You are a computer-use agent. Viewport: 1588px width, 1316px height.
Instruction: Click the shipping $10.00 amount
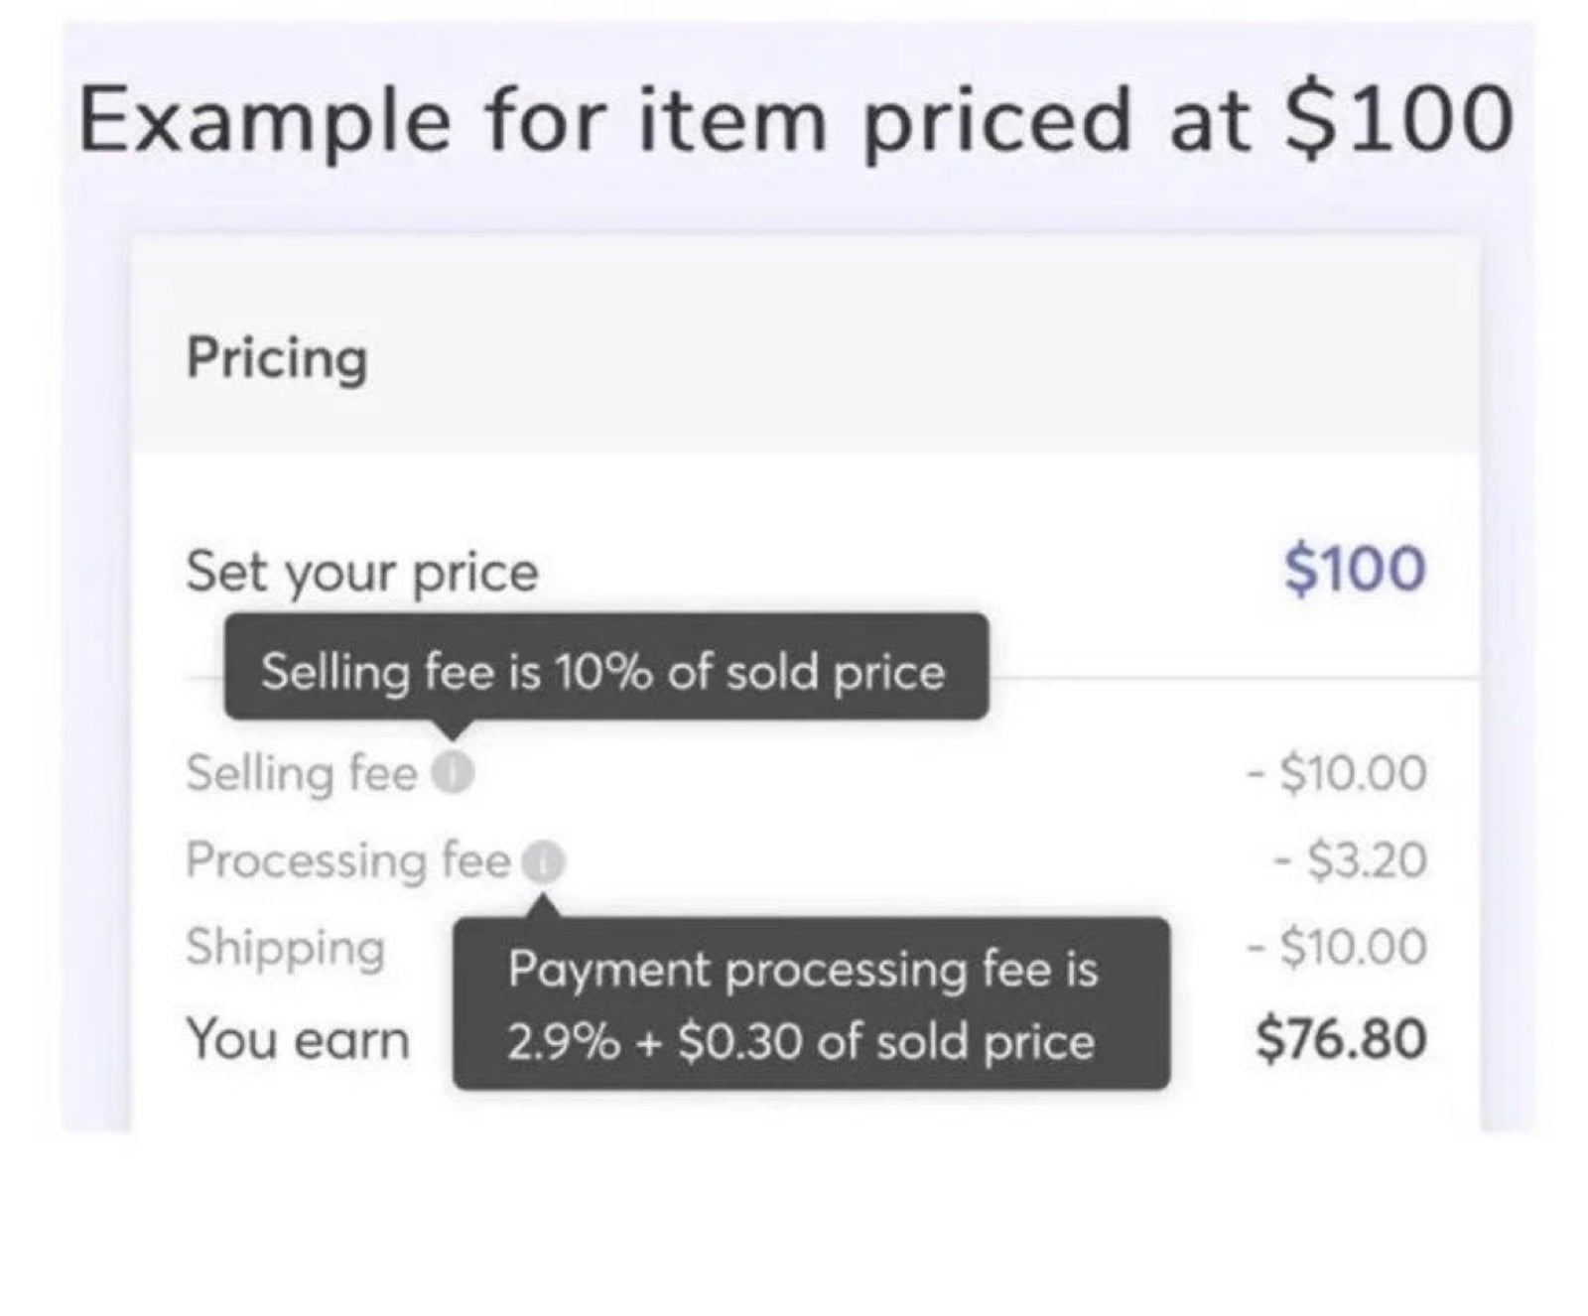[1339, 946]
